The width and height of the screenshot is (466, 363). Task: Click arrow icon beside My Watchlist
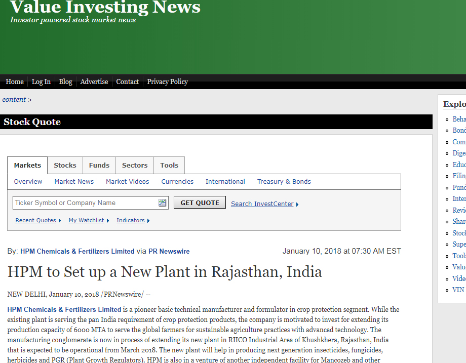[108, 221]
